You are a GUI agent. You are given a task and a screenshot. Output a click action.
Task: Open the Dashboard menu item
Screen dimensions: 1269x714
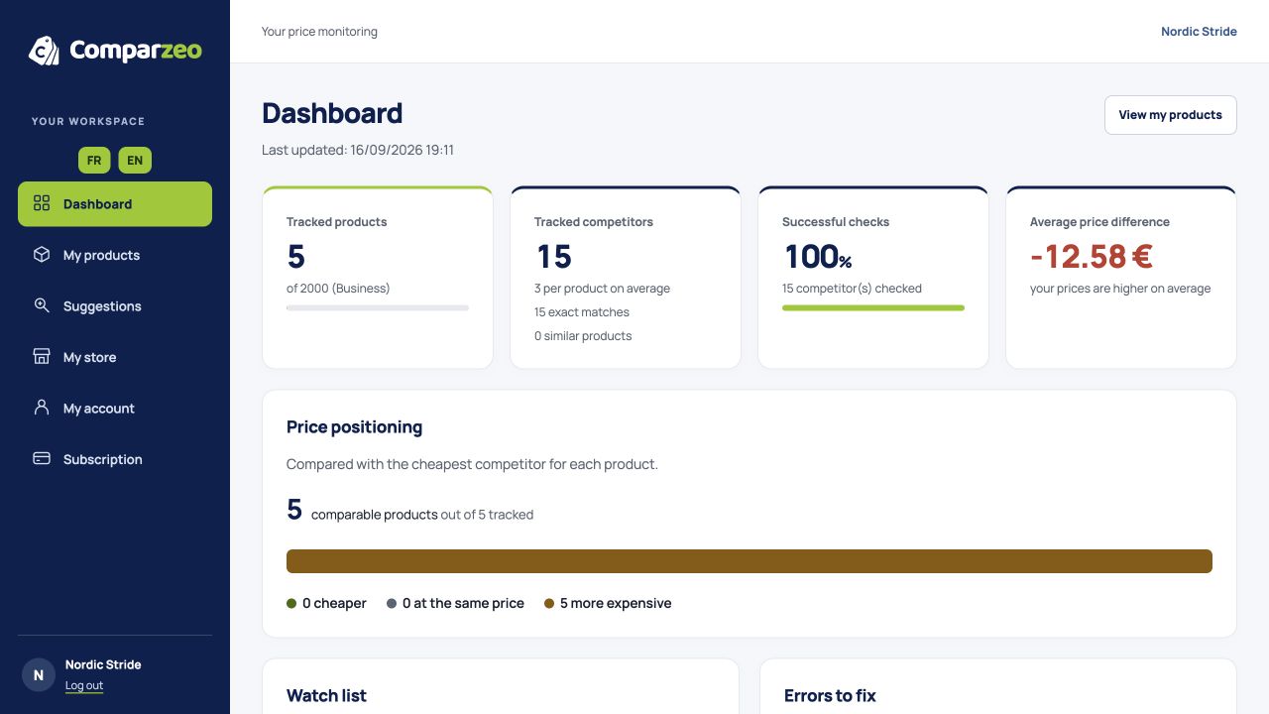pos(115,204)
